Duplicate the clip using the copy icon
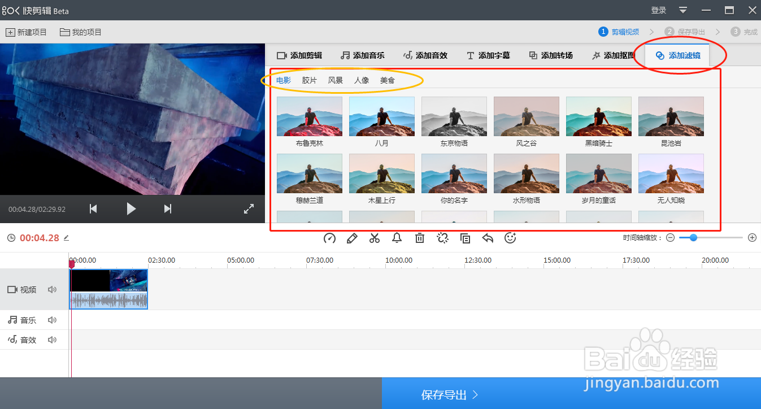761x409 pixels. pyautogui.click(x=465, y=238)
